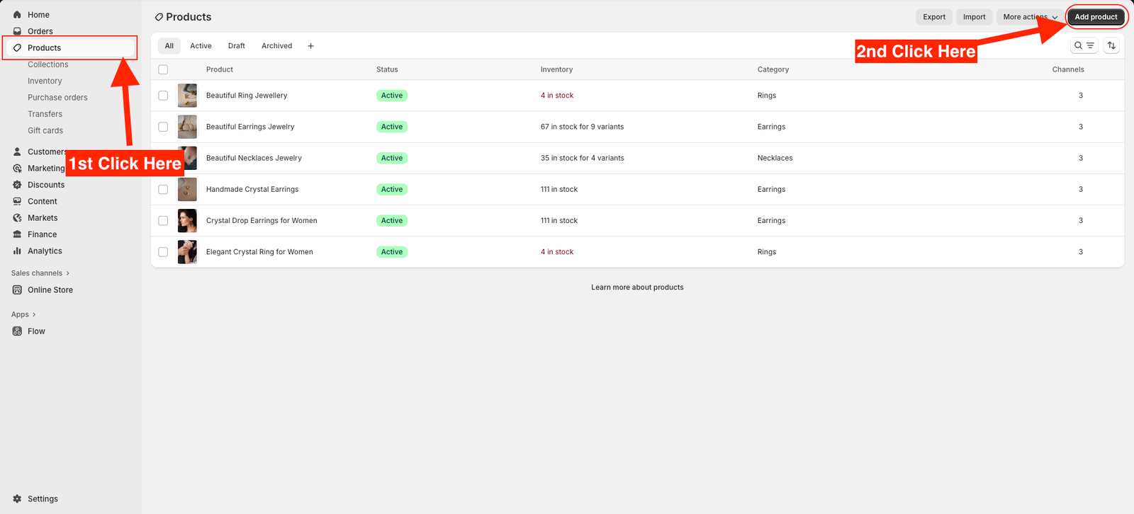The width and height of the screenshot is (1134, 514).
Task: Click the Home icon in sidebar
Action: tap(17, 15)
